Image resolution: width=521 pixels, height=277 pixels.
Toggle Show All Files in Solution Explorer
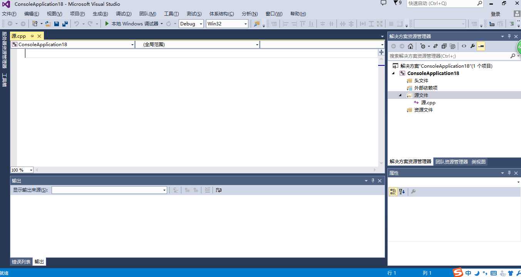pyautogui.click(x=453, y=46)
